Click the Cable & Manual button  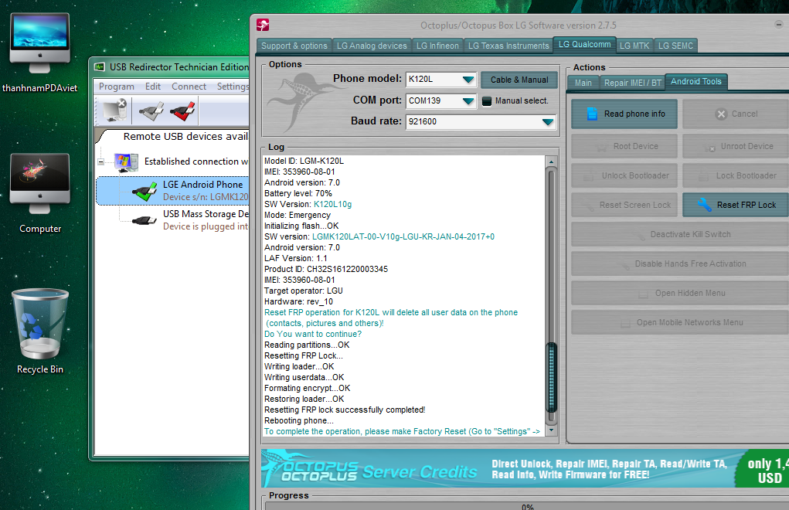click(x=519, y=80)
